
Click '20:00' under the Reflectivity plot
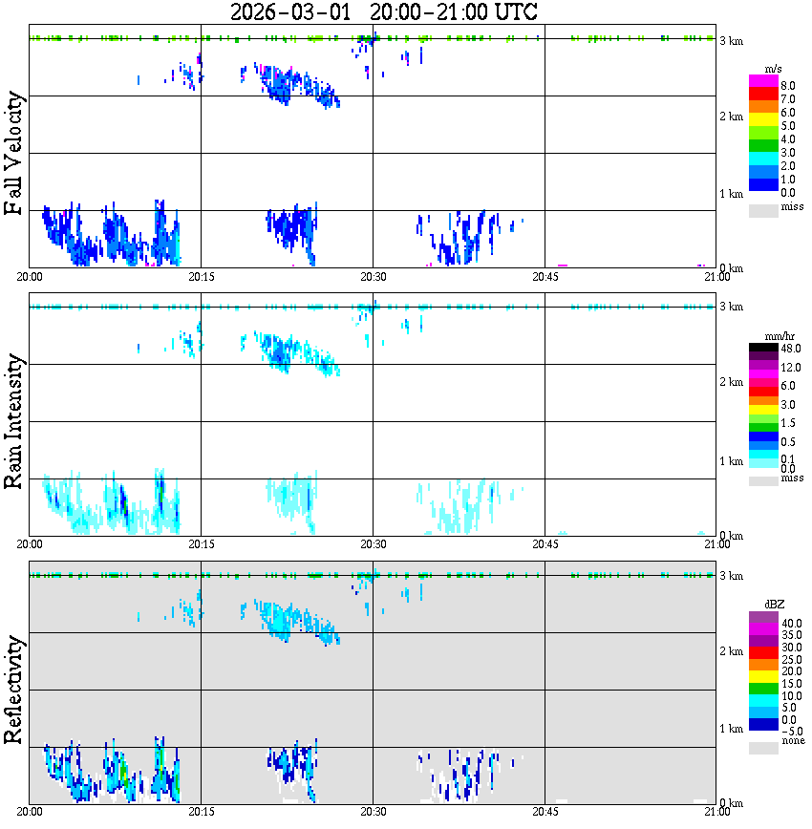coord(30,813)
